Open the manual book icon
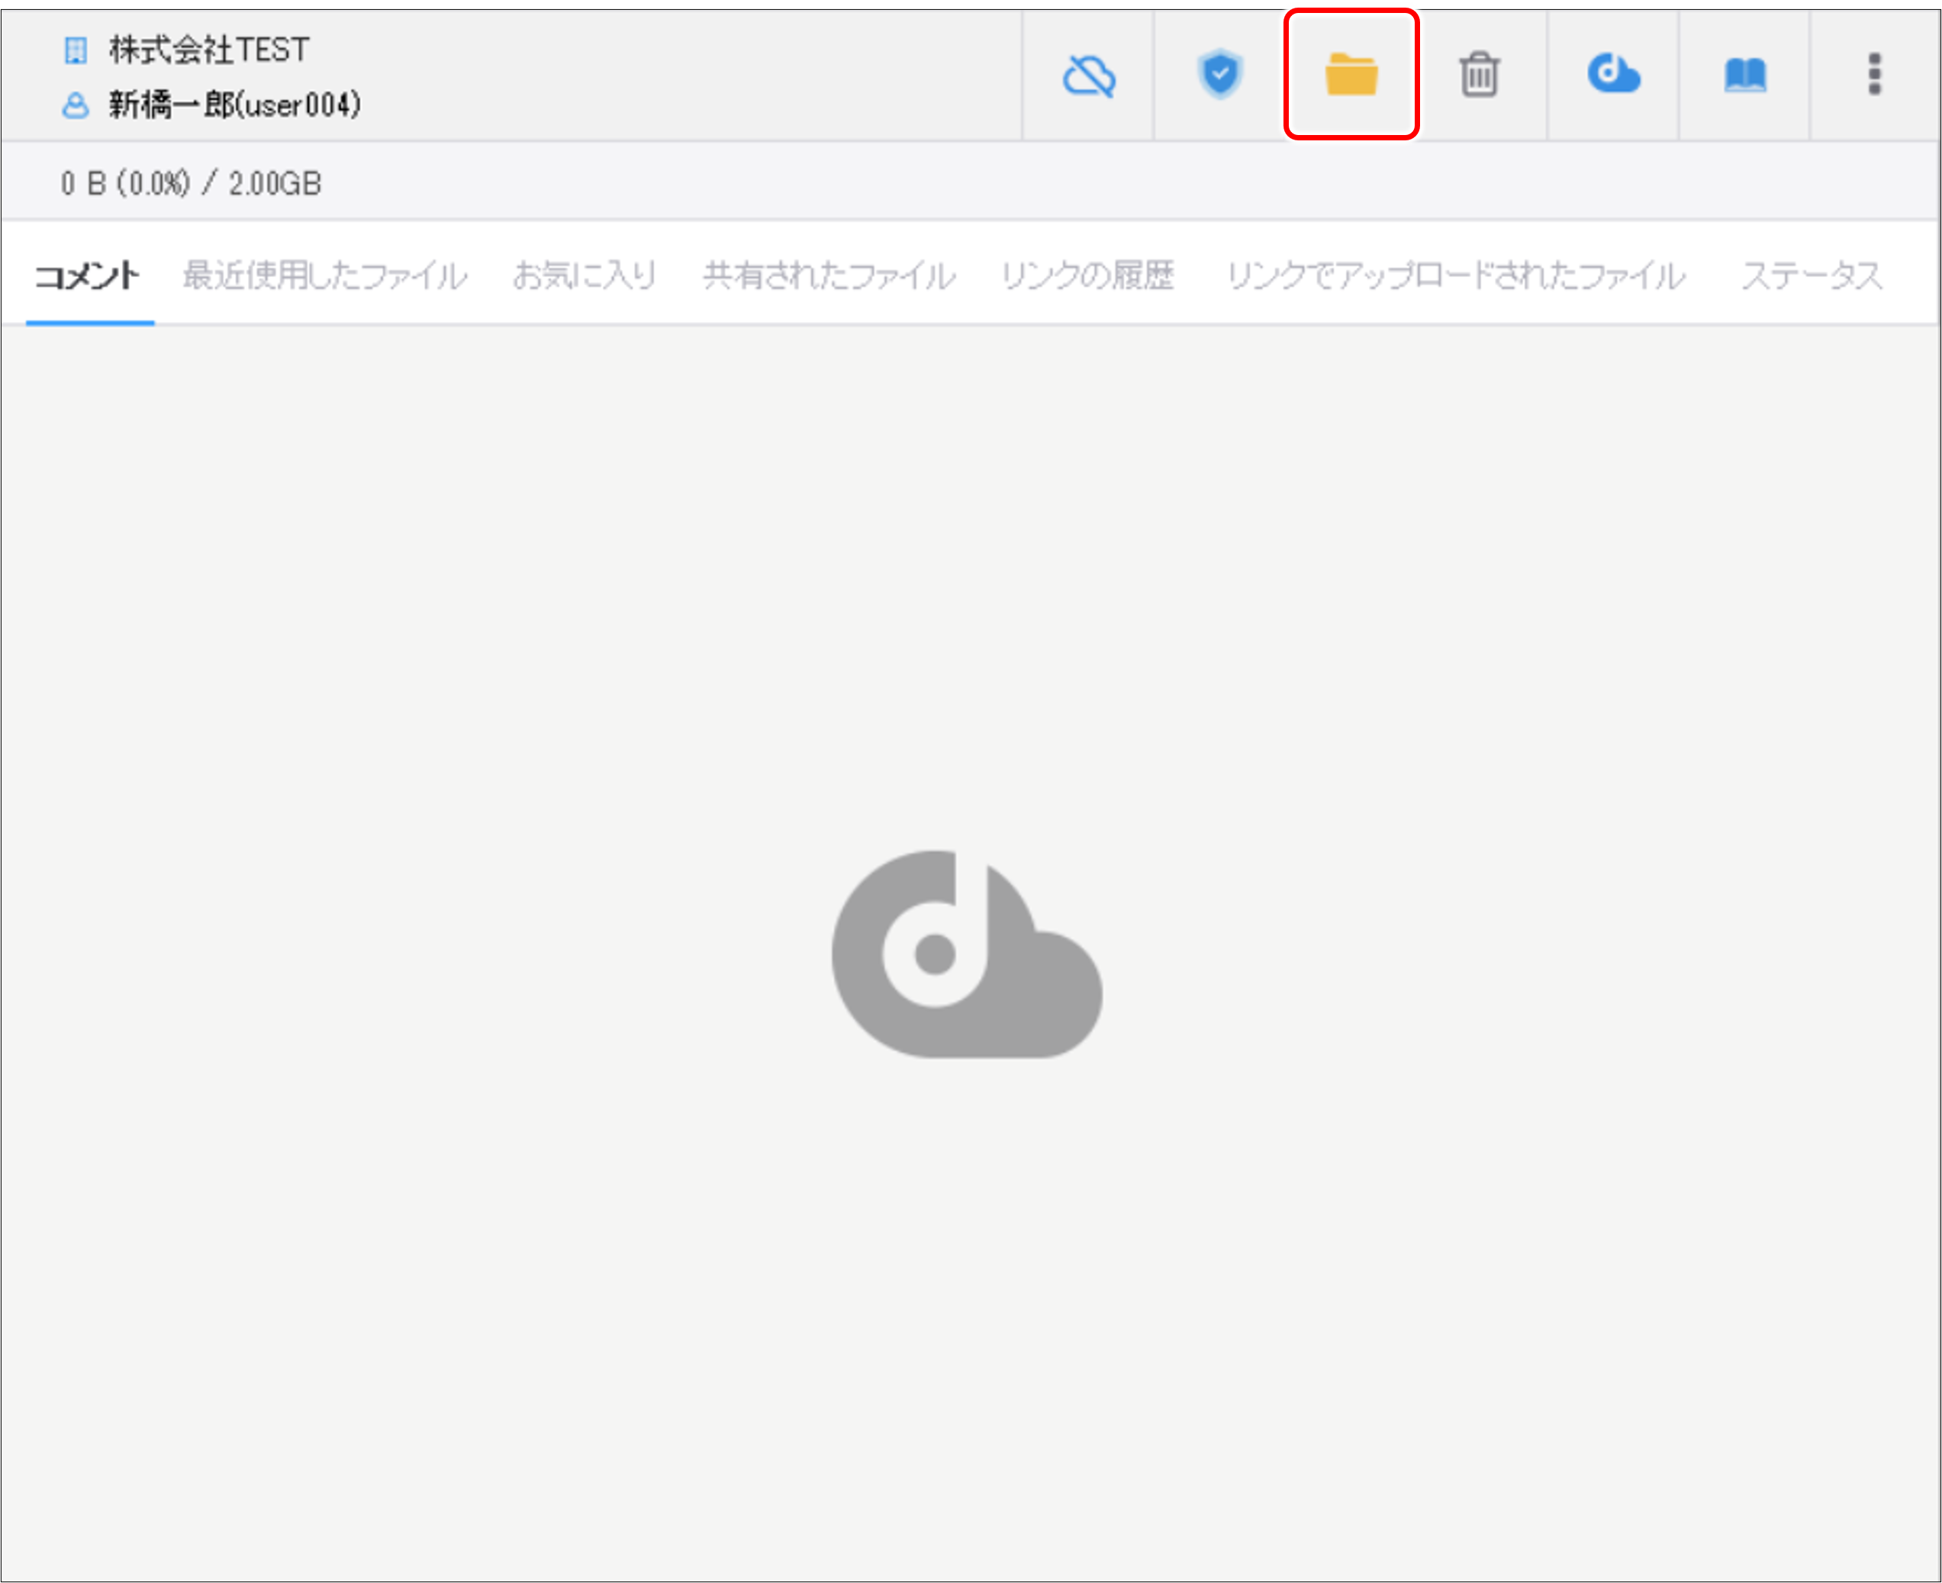1942x1583 pixels. (x=1744, y=75)
